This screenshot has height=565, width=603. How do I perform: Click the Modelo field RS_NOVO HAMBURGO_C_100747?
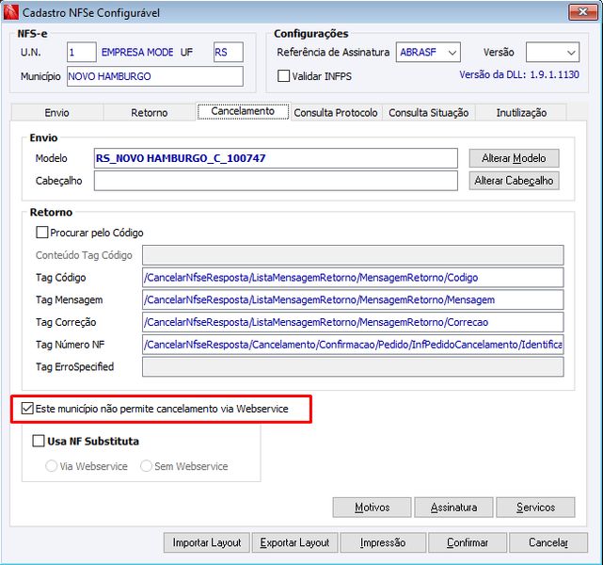pyautogui.click(x=276, y=158)
